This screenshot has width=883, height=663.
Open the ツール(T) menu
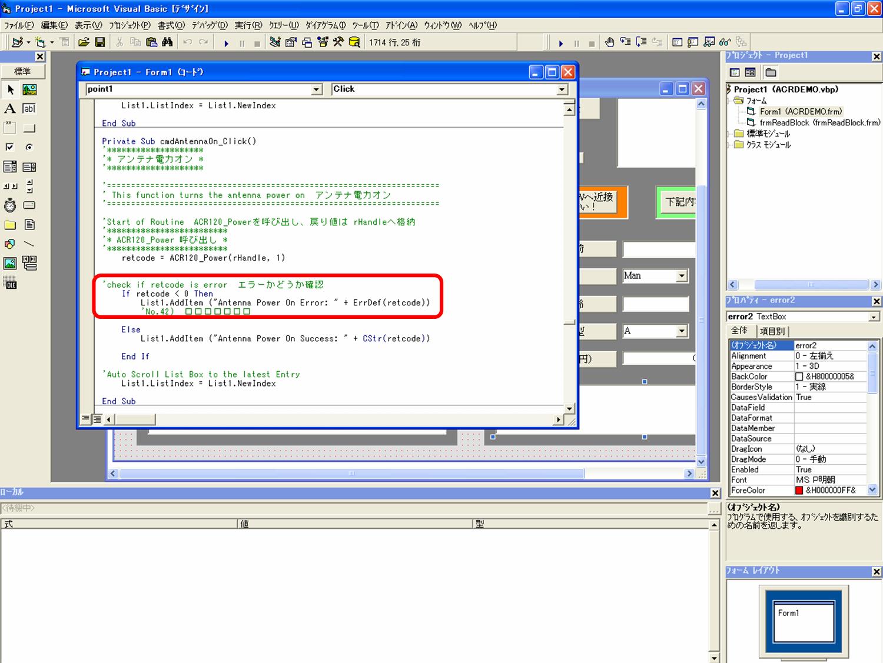pyautogui.click(x=366, y=25)
